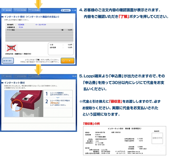Screen dimensions: 170x158
Task: Click the インターネット受付（インターネット商品のお支払い） heading
Action: 32,17
